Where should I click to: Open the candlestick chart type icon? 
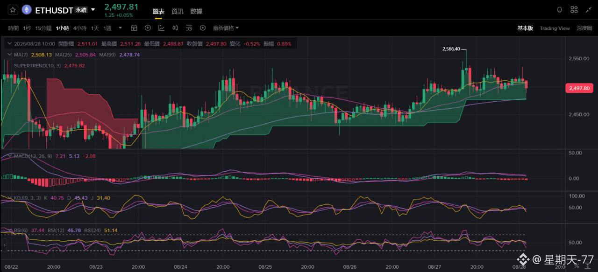(x=175, y=28)
